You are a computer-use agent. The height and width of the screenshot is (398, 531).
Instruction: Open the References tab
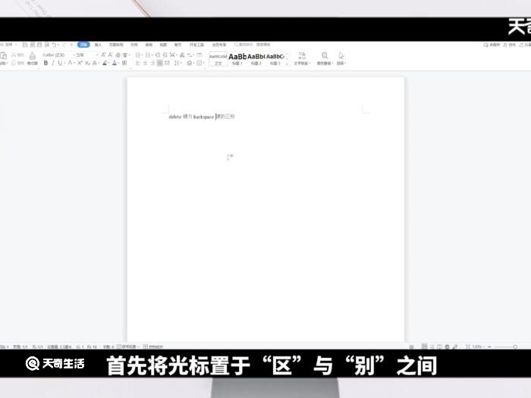click(134, 45)
